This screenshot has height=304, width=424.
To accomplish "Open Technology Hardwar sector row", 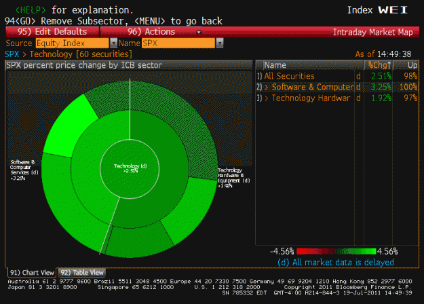I will point(337,98).
